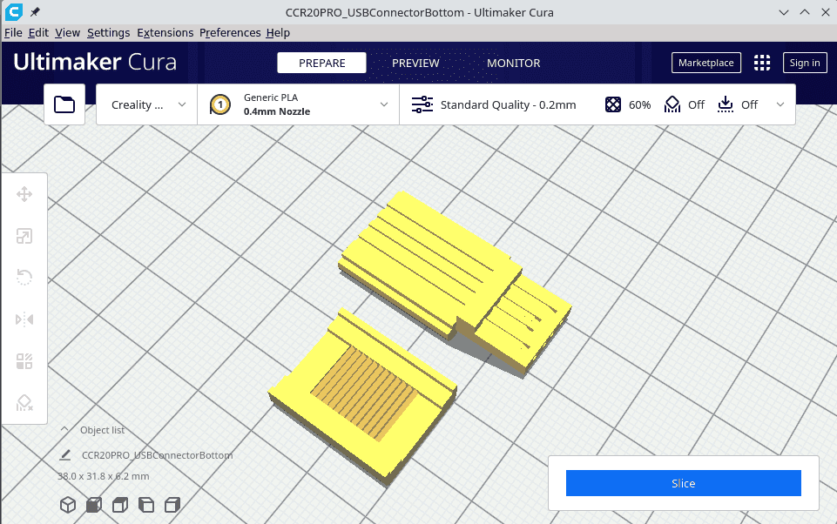This screenshot has height=524, width=837.
Task: Click the adhesion Off value
Action: [749, 105]
